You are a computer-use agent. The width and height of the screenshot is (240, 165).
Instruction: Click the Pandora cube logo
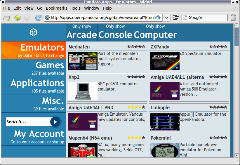click(33, 32)
